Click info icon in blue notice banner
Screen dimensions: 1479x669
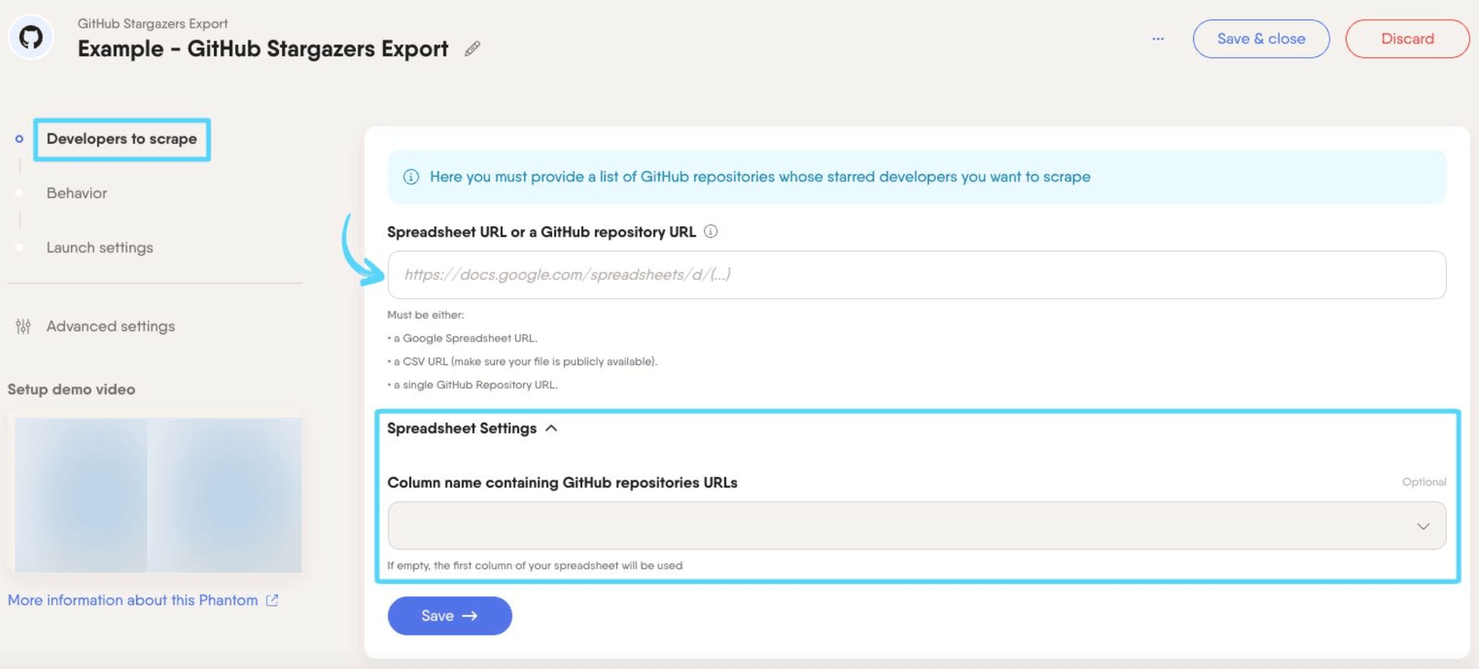pos(411,177)
